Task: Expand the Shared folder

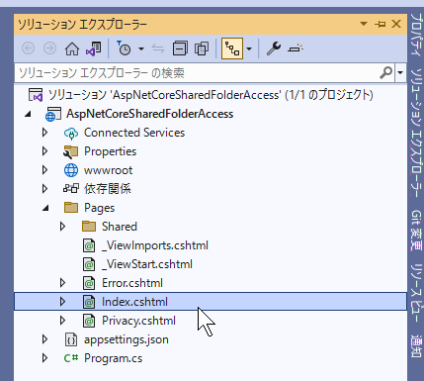Action: coord(62,227)
